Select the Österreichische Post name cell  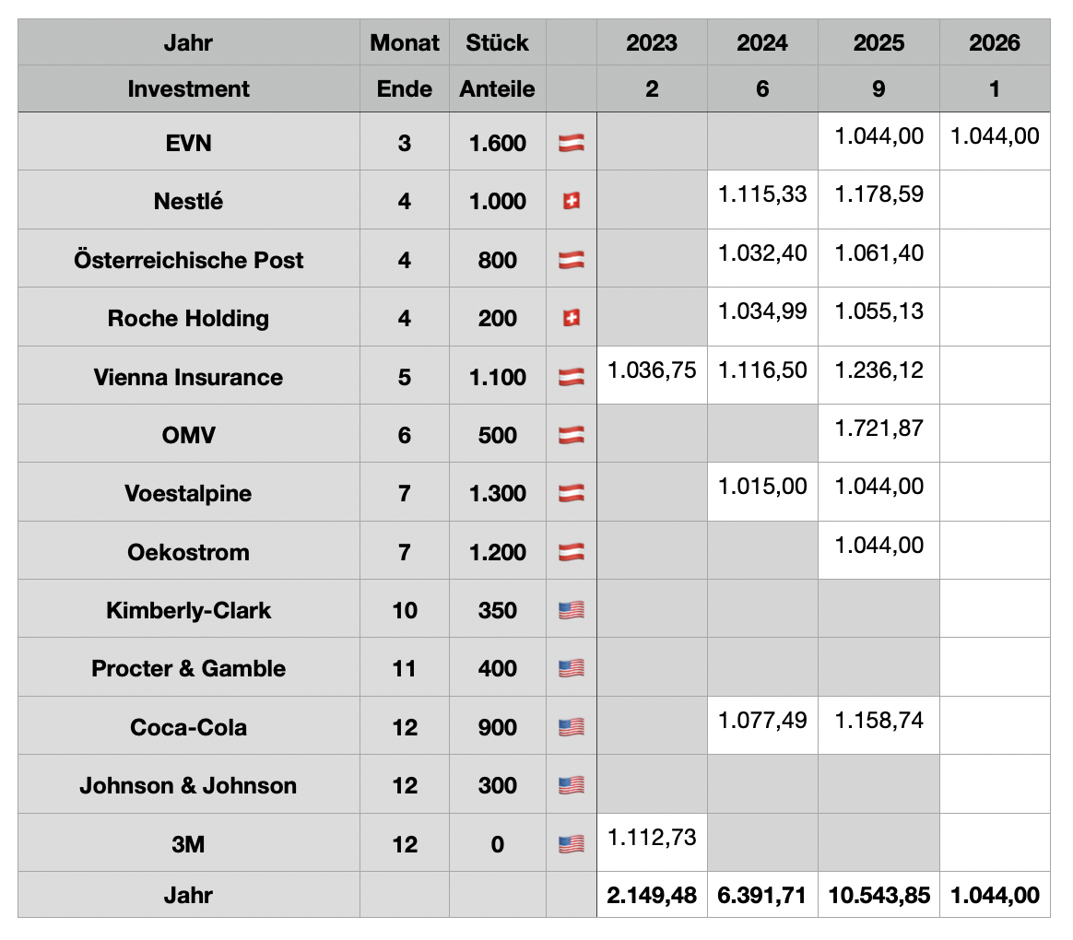click(x=188, y=260)
